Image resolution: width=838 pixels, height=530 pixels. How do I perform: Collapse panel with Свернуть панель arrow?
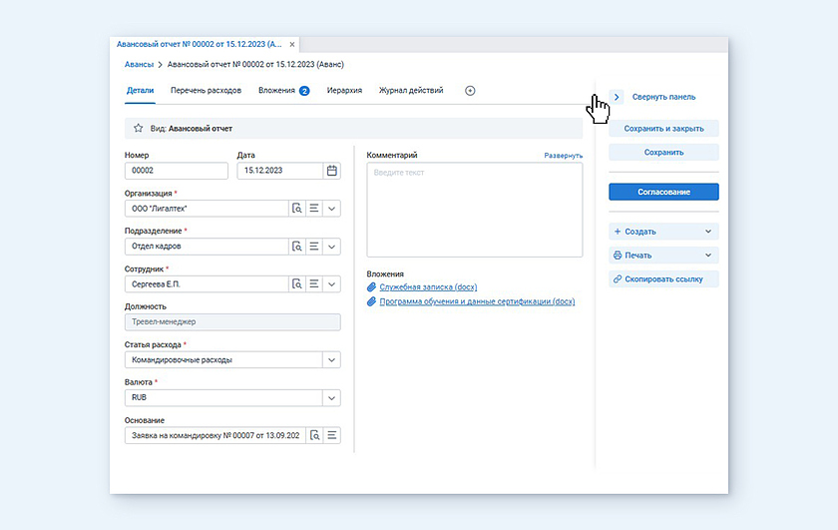click(617, 97)
